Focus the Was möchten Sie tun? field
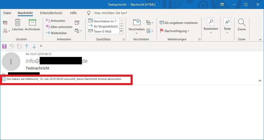The width and height of the screenshot is (264, 140). 110,13
